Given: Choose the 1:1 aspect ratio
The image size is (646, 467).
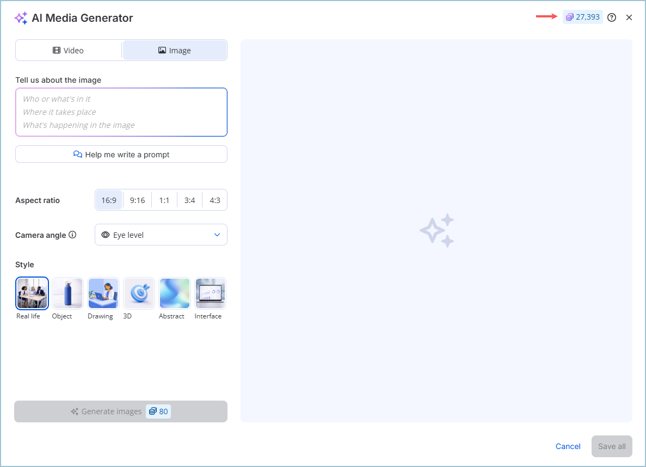Looking at the screenshot, I should pyautogui.click(x=164, y=200).
